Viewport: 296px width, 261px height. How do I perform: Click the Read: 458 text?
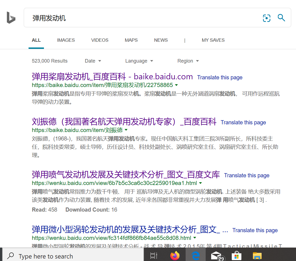tap(44, 210)
